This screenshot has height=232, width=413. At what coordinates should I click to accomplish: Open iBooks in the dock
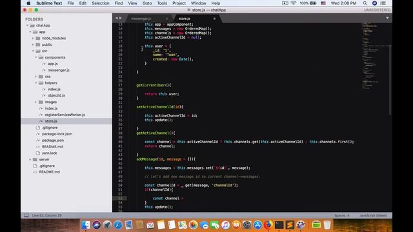(236, 225)
